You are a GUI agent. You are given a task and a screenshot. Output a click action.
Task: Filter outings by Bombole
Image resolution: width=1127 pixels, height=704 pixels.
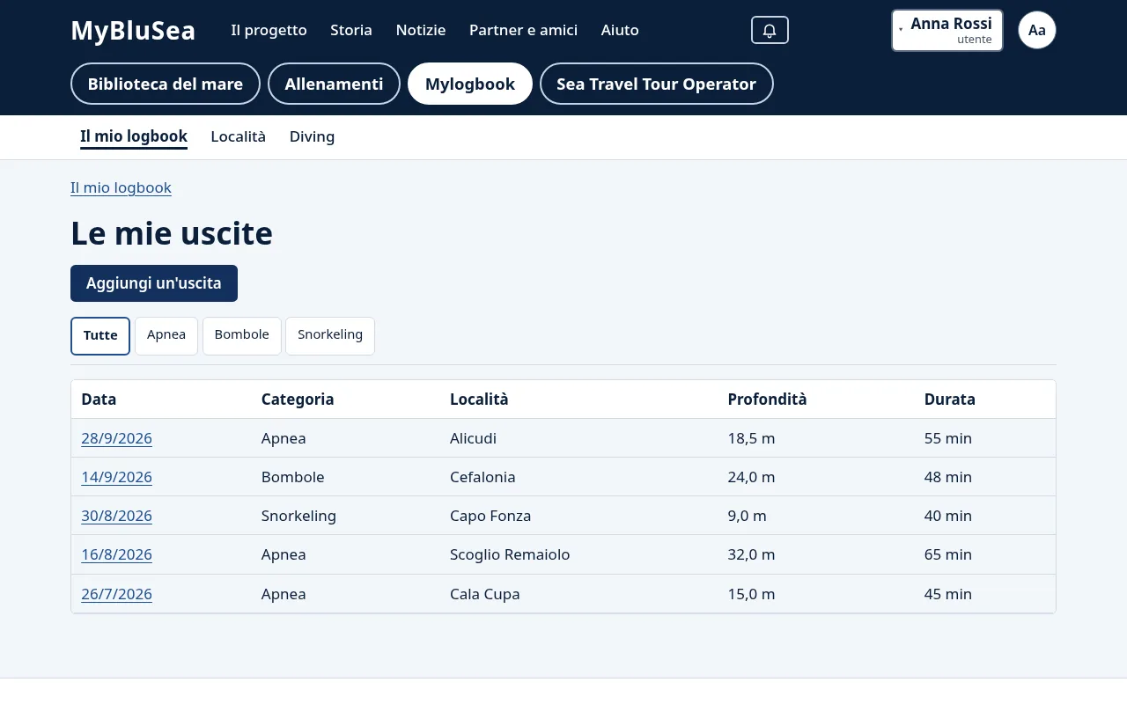click(242, 335)
